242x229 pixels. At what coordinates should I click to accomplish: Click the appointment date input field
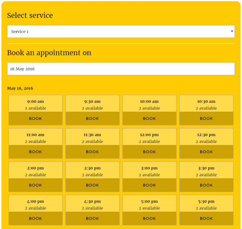(121, 69)
